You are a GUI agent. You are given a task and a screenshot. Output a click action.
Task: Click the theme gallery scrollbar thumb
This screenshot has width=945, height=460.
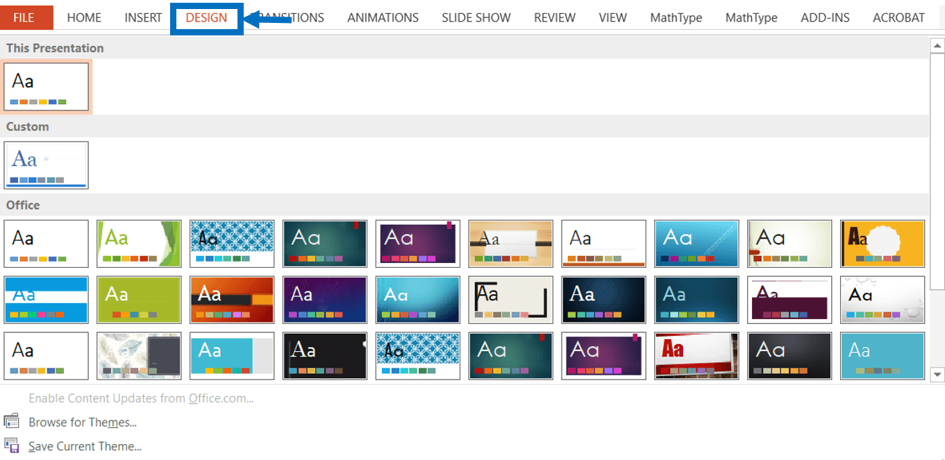coord(937,172)
